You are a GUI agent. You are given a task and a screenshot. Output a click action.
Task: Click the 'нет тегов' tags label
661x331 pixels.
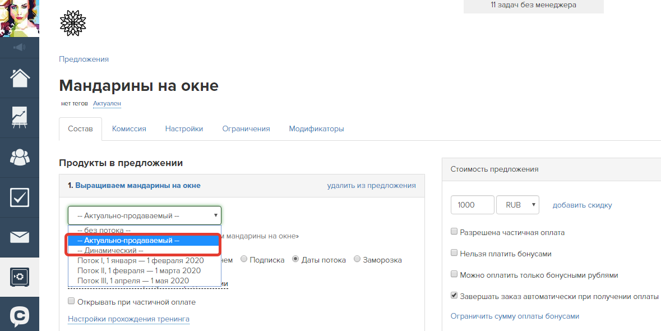74,103
